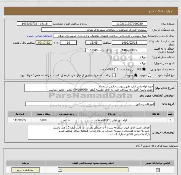Click the تعداد / مقدار column header
The height and width of the screenshot is (175, 181).
(x=43, y=114)
